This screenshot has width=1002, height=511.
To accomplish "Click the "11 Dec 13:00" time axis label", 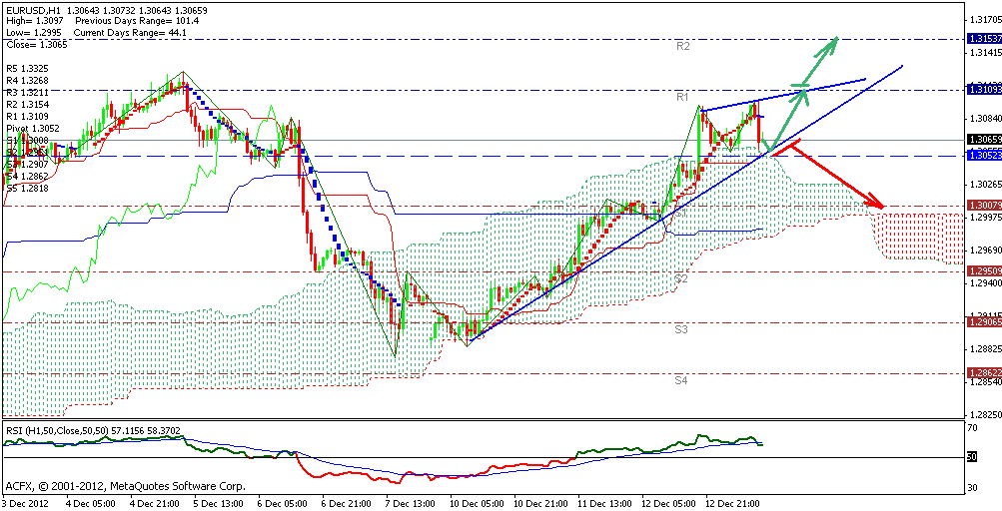I will [x=604, y=503].
